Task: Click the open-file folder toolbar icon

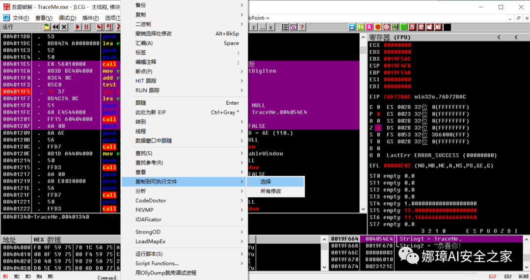Action: (x=47, y=27)
